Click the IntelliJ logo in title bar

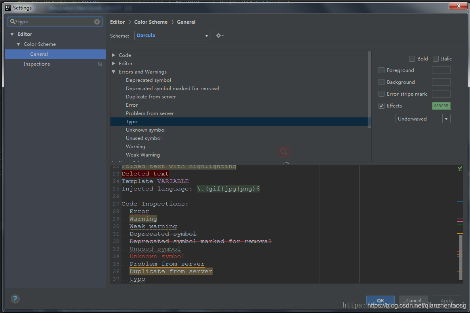point(8,8)
